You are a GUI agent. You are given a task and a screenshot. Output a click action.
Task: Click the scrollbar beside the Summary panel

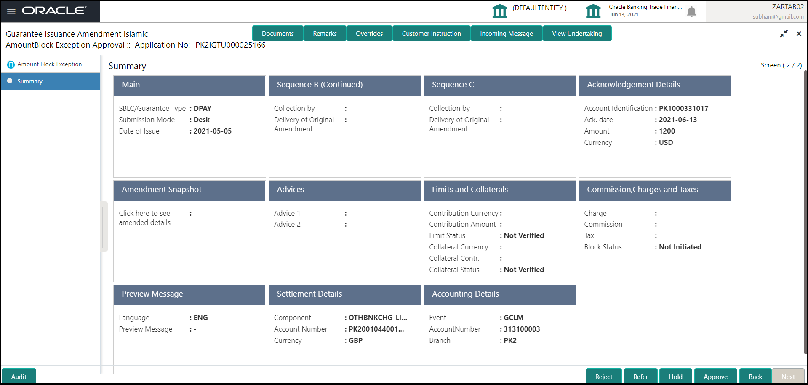pos(104,226)
